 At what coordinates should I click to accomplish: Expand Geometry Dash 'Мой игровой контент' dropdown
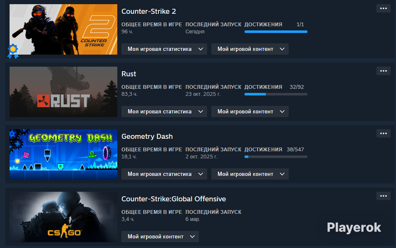[250, 174]
